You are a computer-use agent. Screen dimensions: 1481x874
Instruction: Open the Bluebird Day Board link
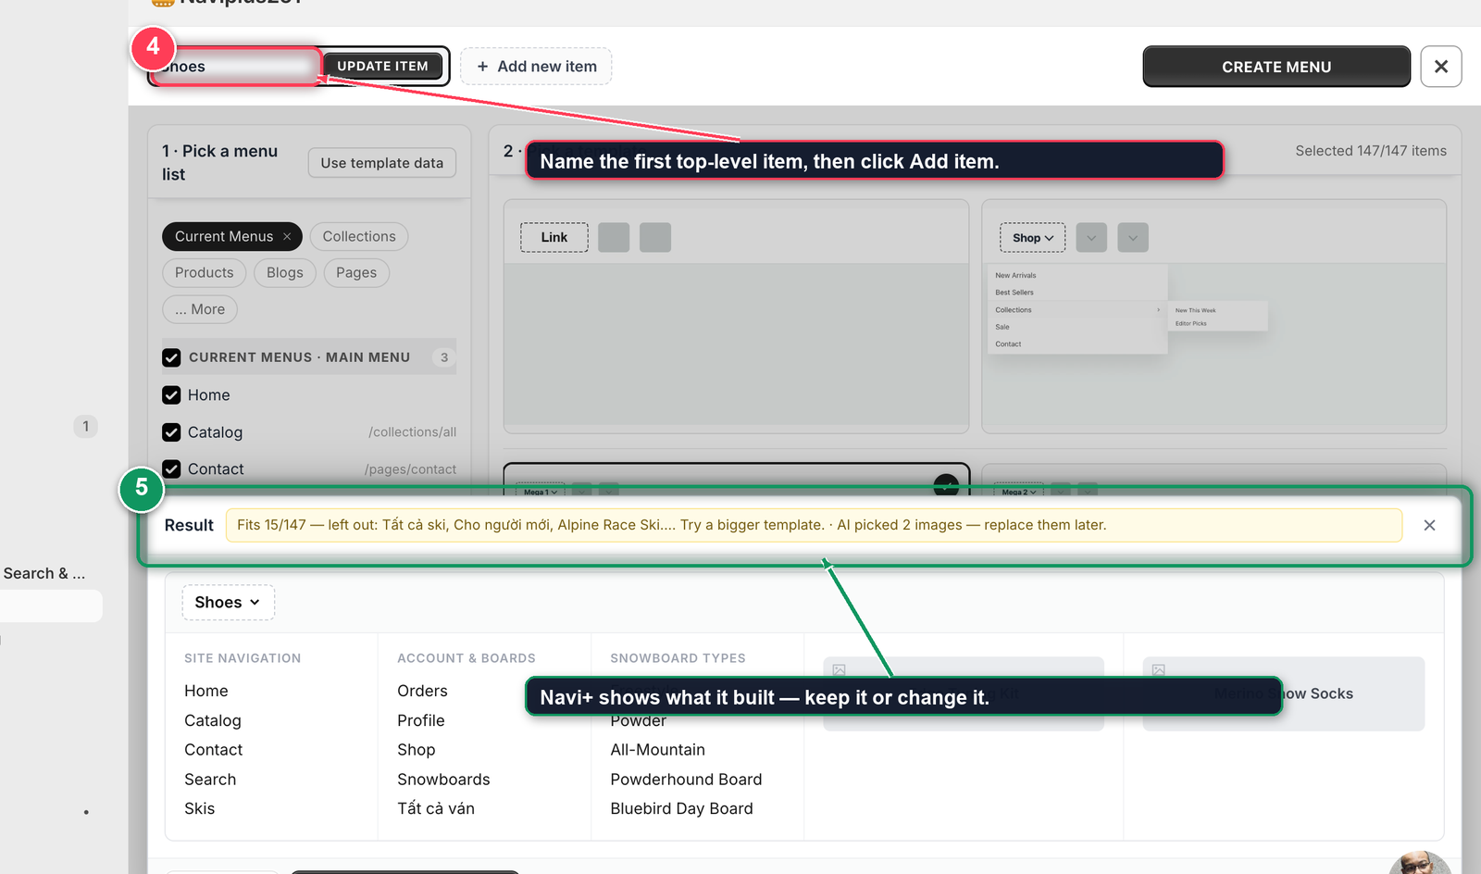click(682, 808)
